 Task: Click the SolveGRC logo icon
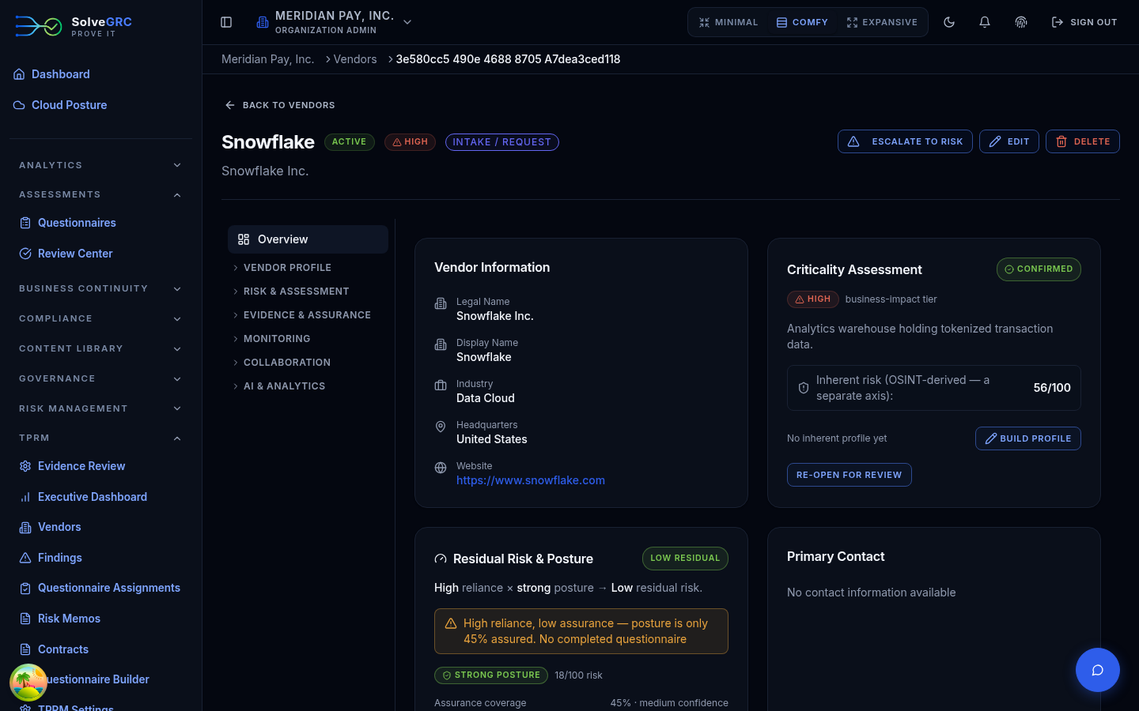(x=38, y=26)
